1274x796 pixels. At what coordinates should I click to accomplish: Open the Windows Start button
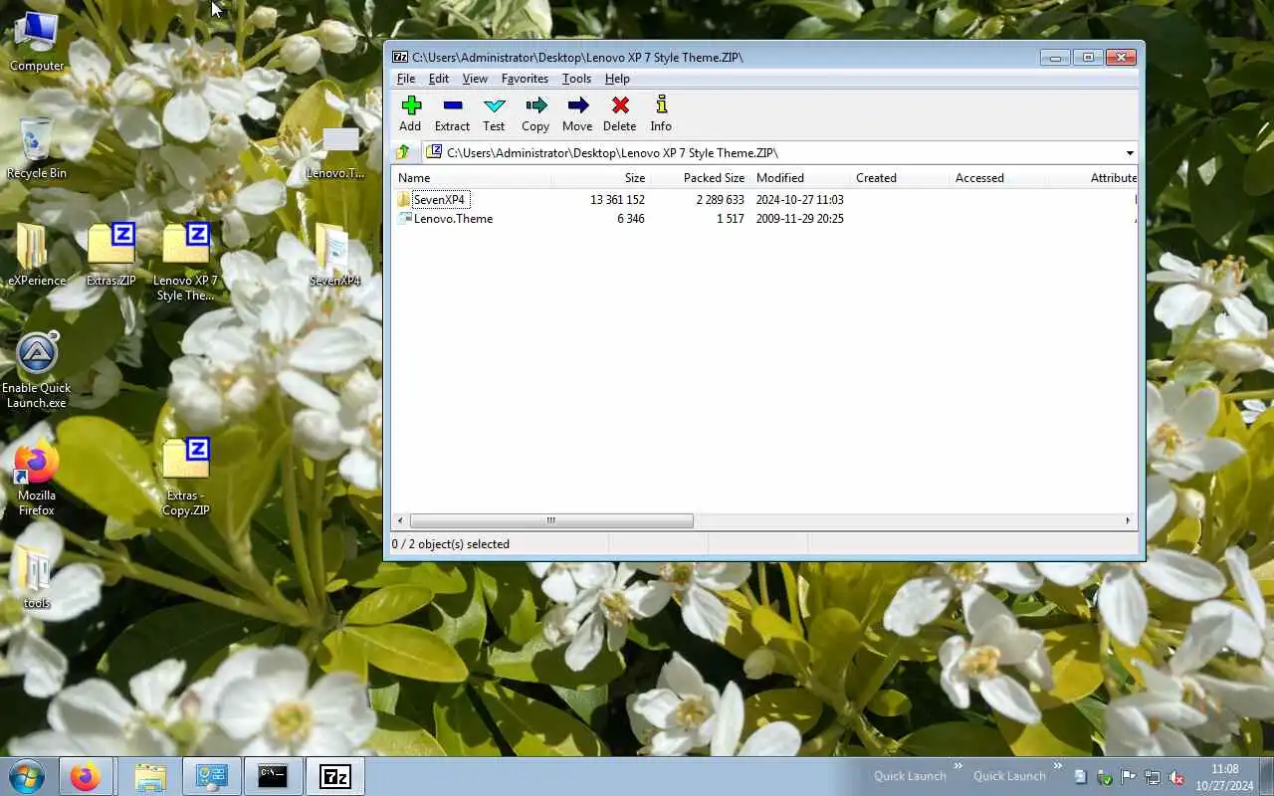click(26, 776)
